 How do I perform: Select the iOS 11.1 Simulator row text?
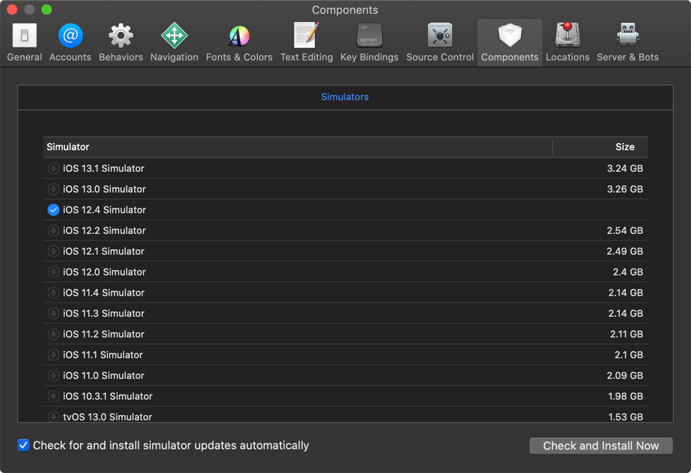click(103, 354)
